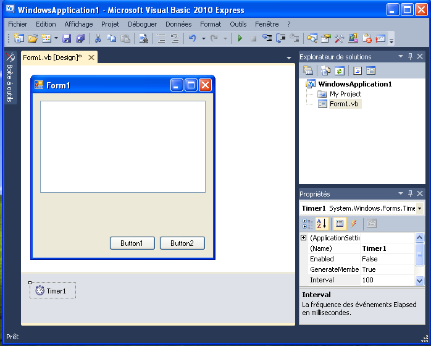Open the Outils menu
431x346 pixels.
click(x=238, y=24)
